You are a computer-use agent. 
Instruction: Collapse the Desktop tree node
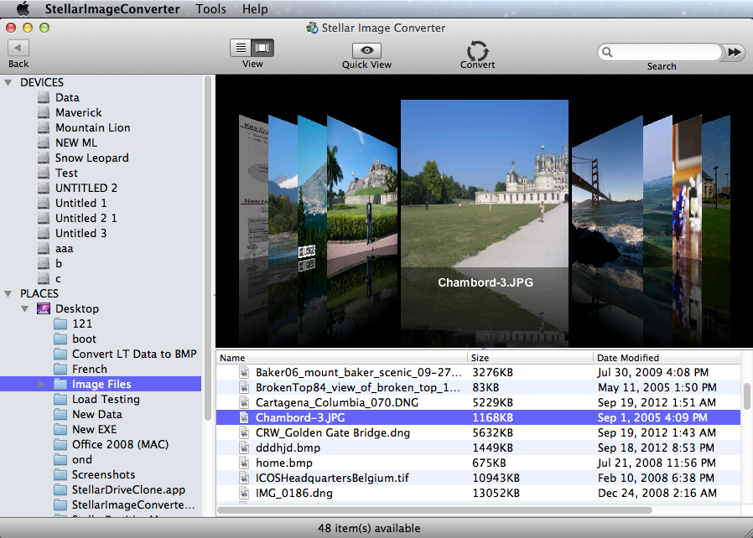pyautogui.click(x=25, y=309)
